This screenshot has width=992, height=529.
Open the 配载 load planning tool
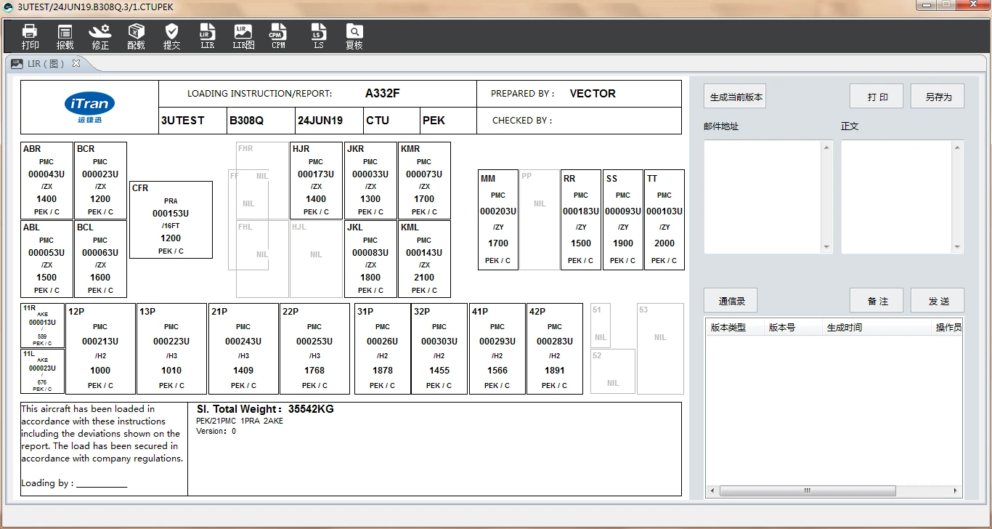[x=135, y=36]
